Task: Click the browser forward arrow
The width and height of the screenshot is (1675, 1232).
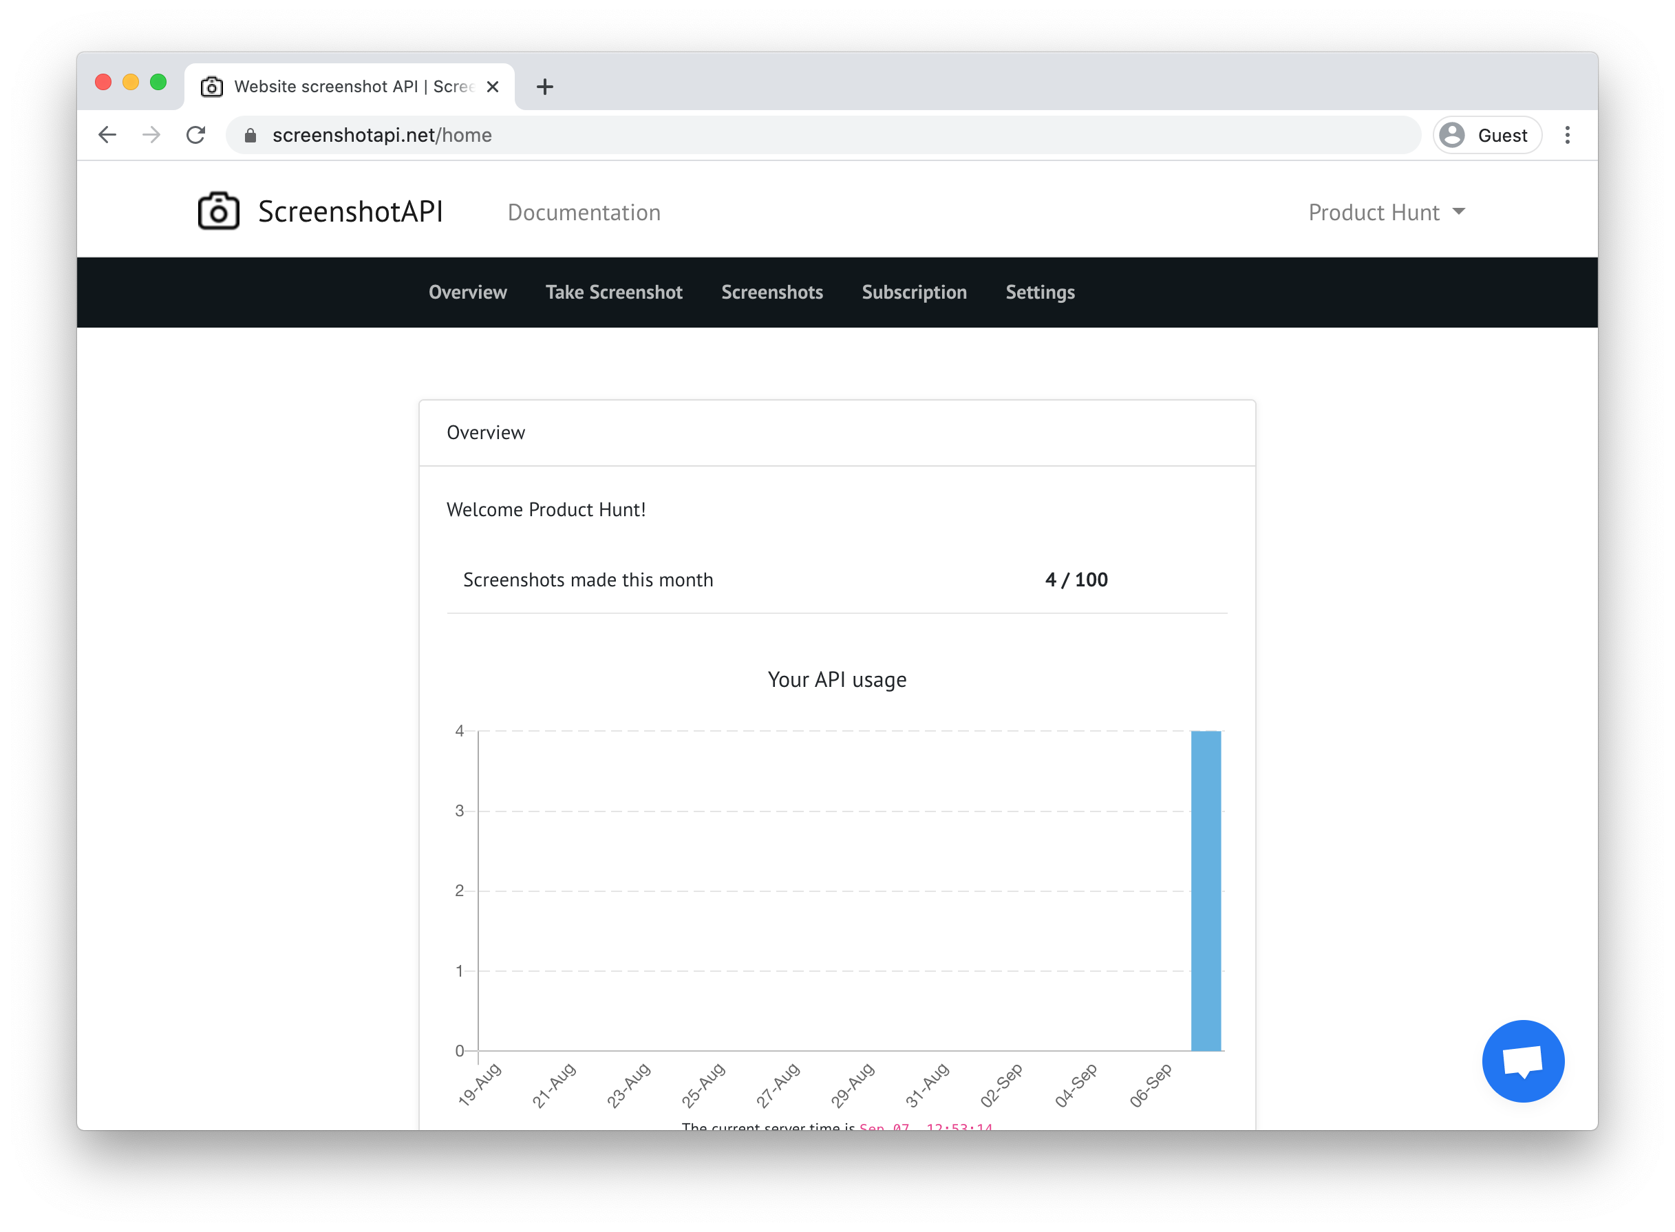Action: (151, 135)
